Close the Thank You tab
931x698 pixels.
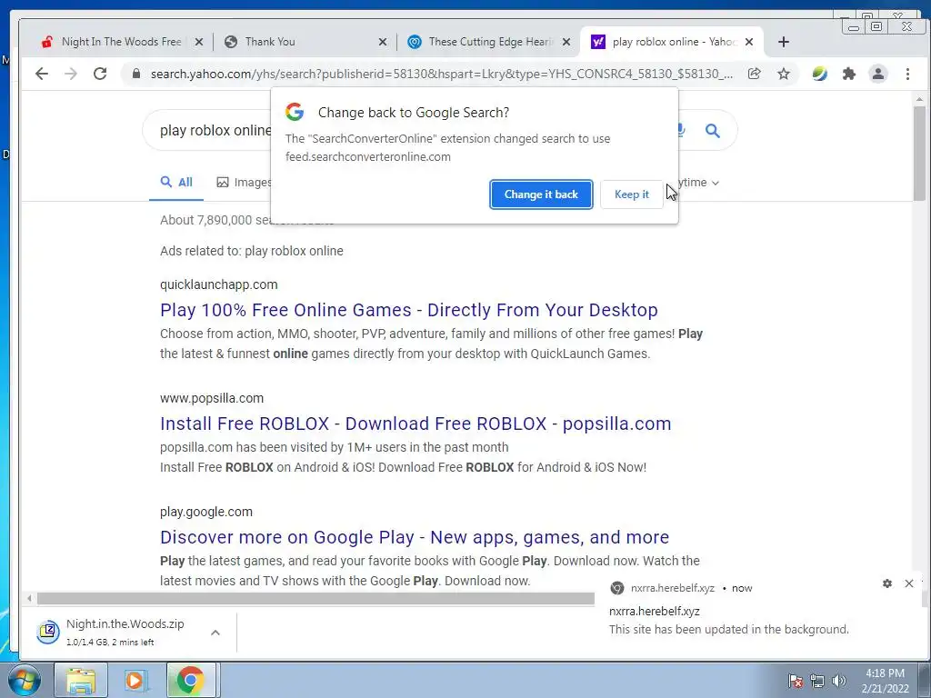point(383,42)
